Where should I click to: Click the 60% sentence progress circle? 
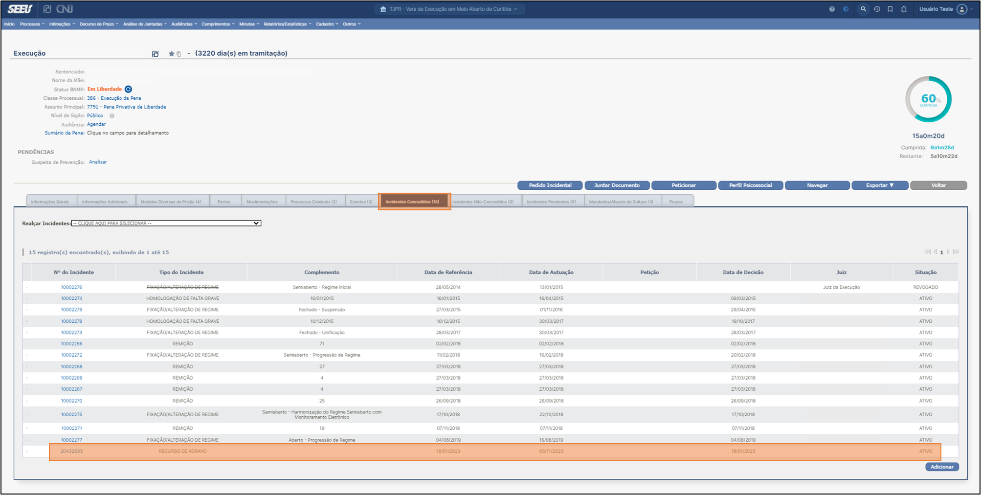tap(928, 99)
